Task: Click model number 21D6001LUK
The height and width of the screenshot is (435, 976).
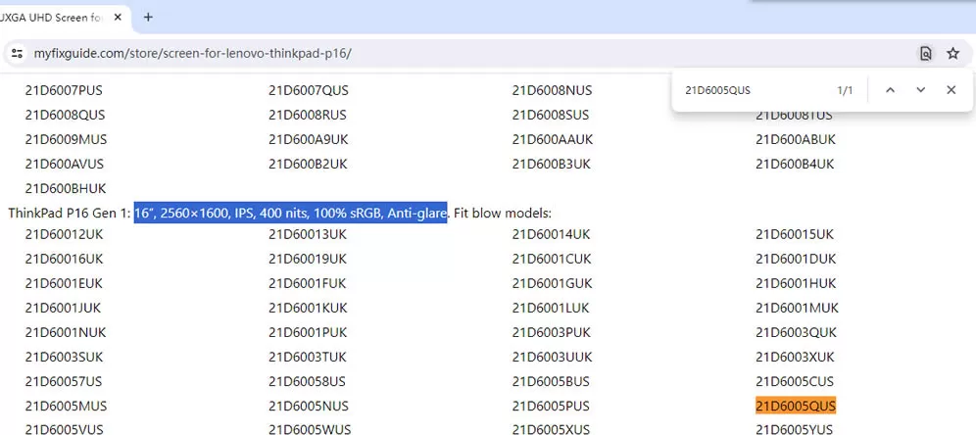Action: (x=551, y=308)
